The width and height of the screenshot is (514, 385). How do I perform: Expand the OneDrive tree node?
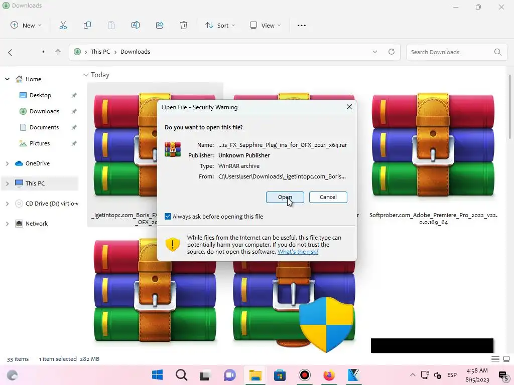pyautogui.click(x=7, y=163)
